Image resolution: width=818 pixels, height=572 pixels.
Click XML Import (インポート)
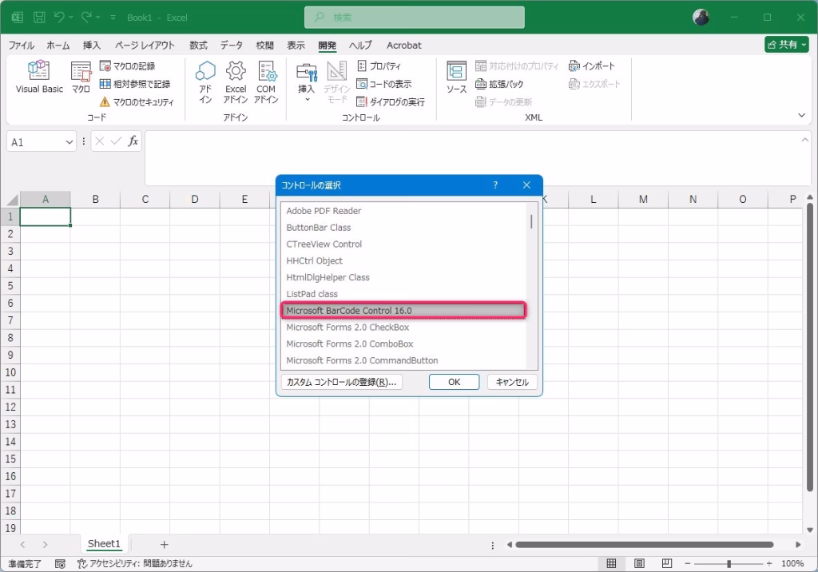(x=592, y=66)
